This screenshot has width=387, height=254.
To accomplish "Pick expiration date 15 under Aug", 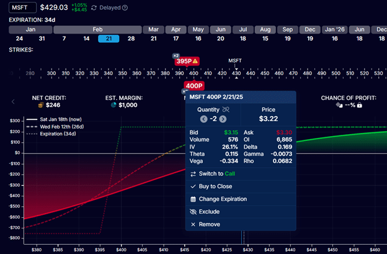I will pos(265,39).
